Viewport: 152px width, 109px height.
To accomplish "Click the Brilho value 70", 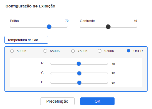I will [x=67, y=21].
